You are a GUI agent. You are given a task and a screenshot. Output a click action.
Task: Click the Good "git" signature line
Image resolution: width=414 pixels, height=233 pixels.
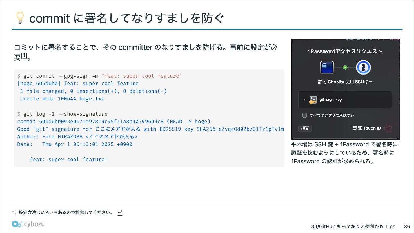pyautogui.click(x=150, y=129)
